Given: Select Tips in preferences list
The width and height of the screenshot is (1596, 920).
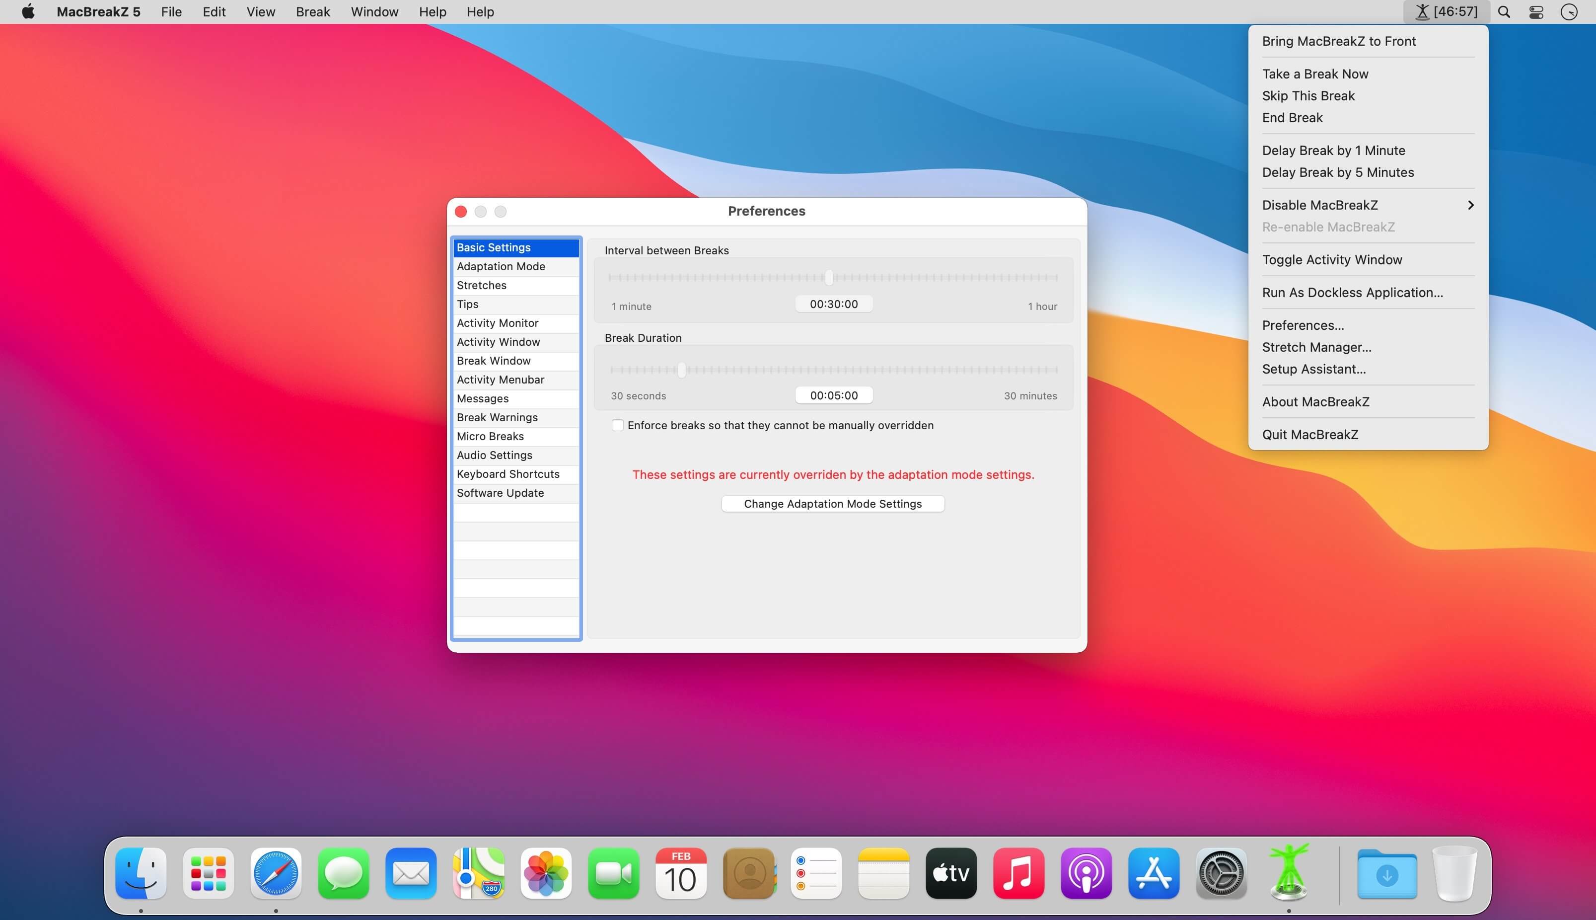Looking at the screenshot, I should point(516,305).
